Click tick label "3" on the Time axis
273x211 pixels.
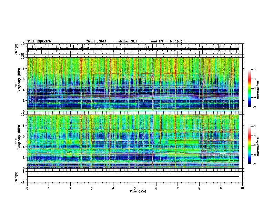[92, 188]
